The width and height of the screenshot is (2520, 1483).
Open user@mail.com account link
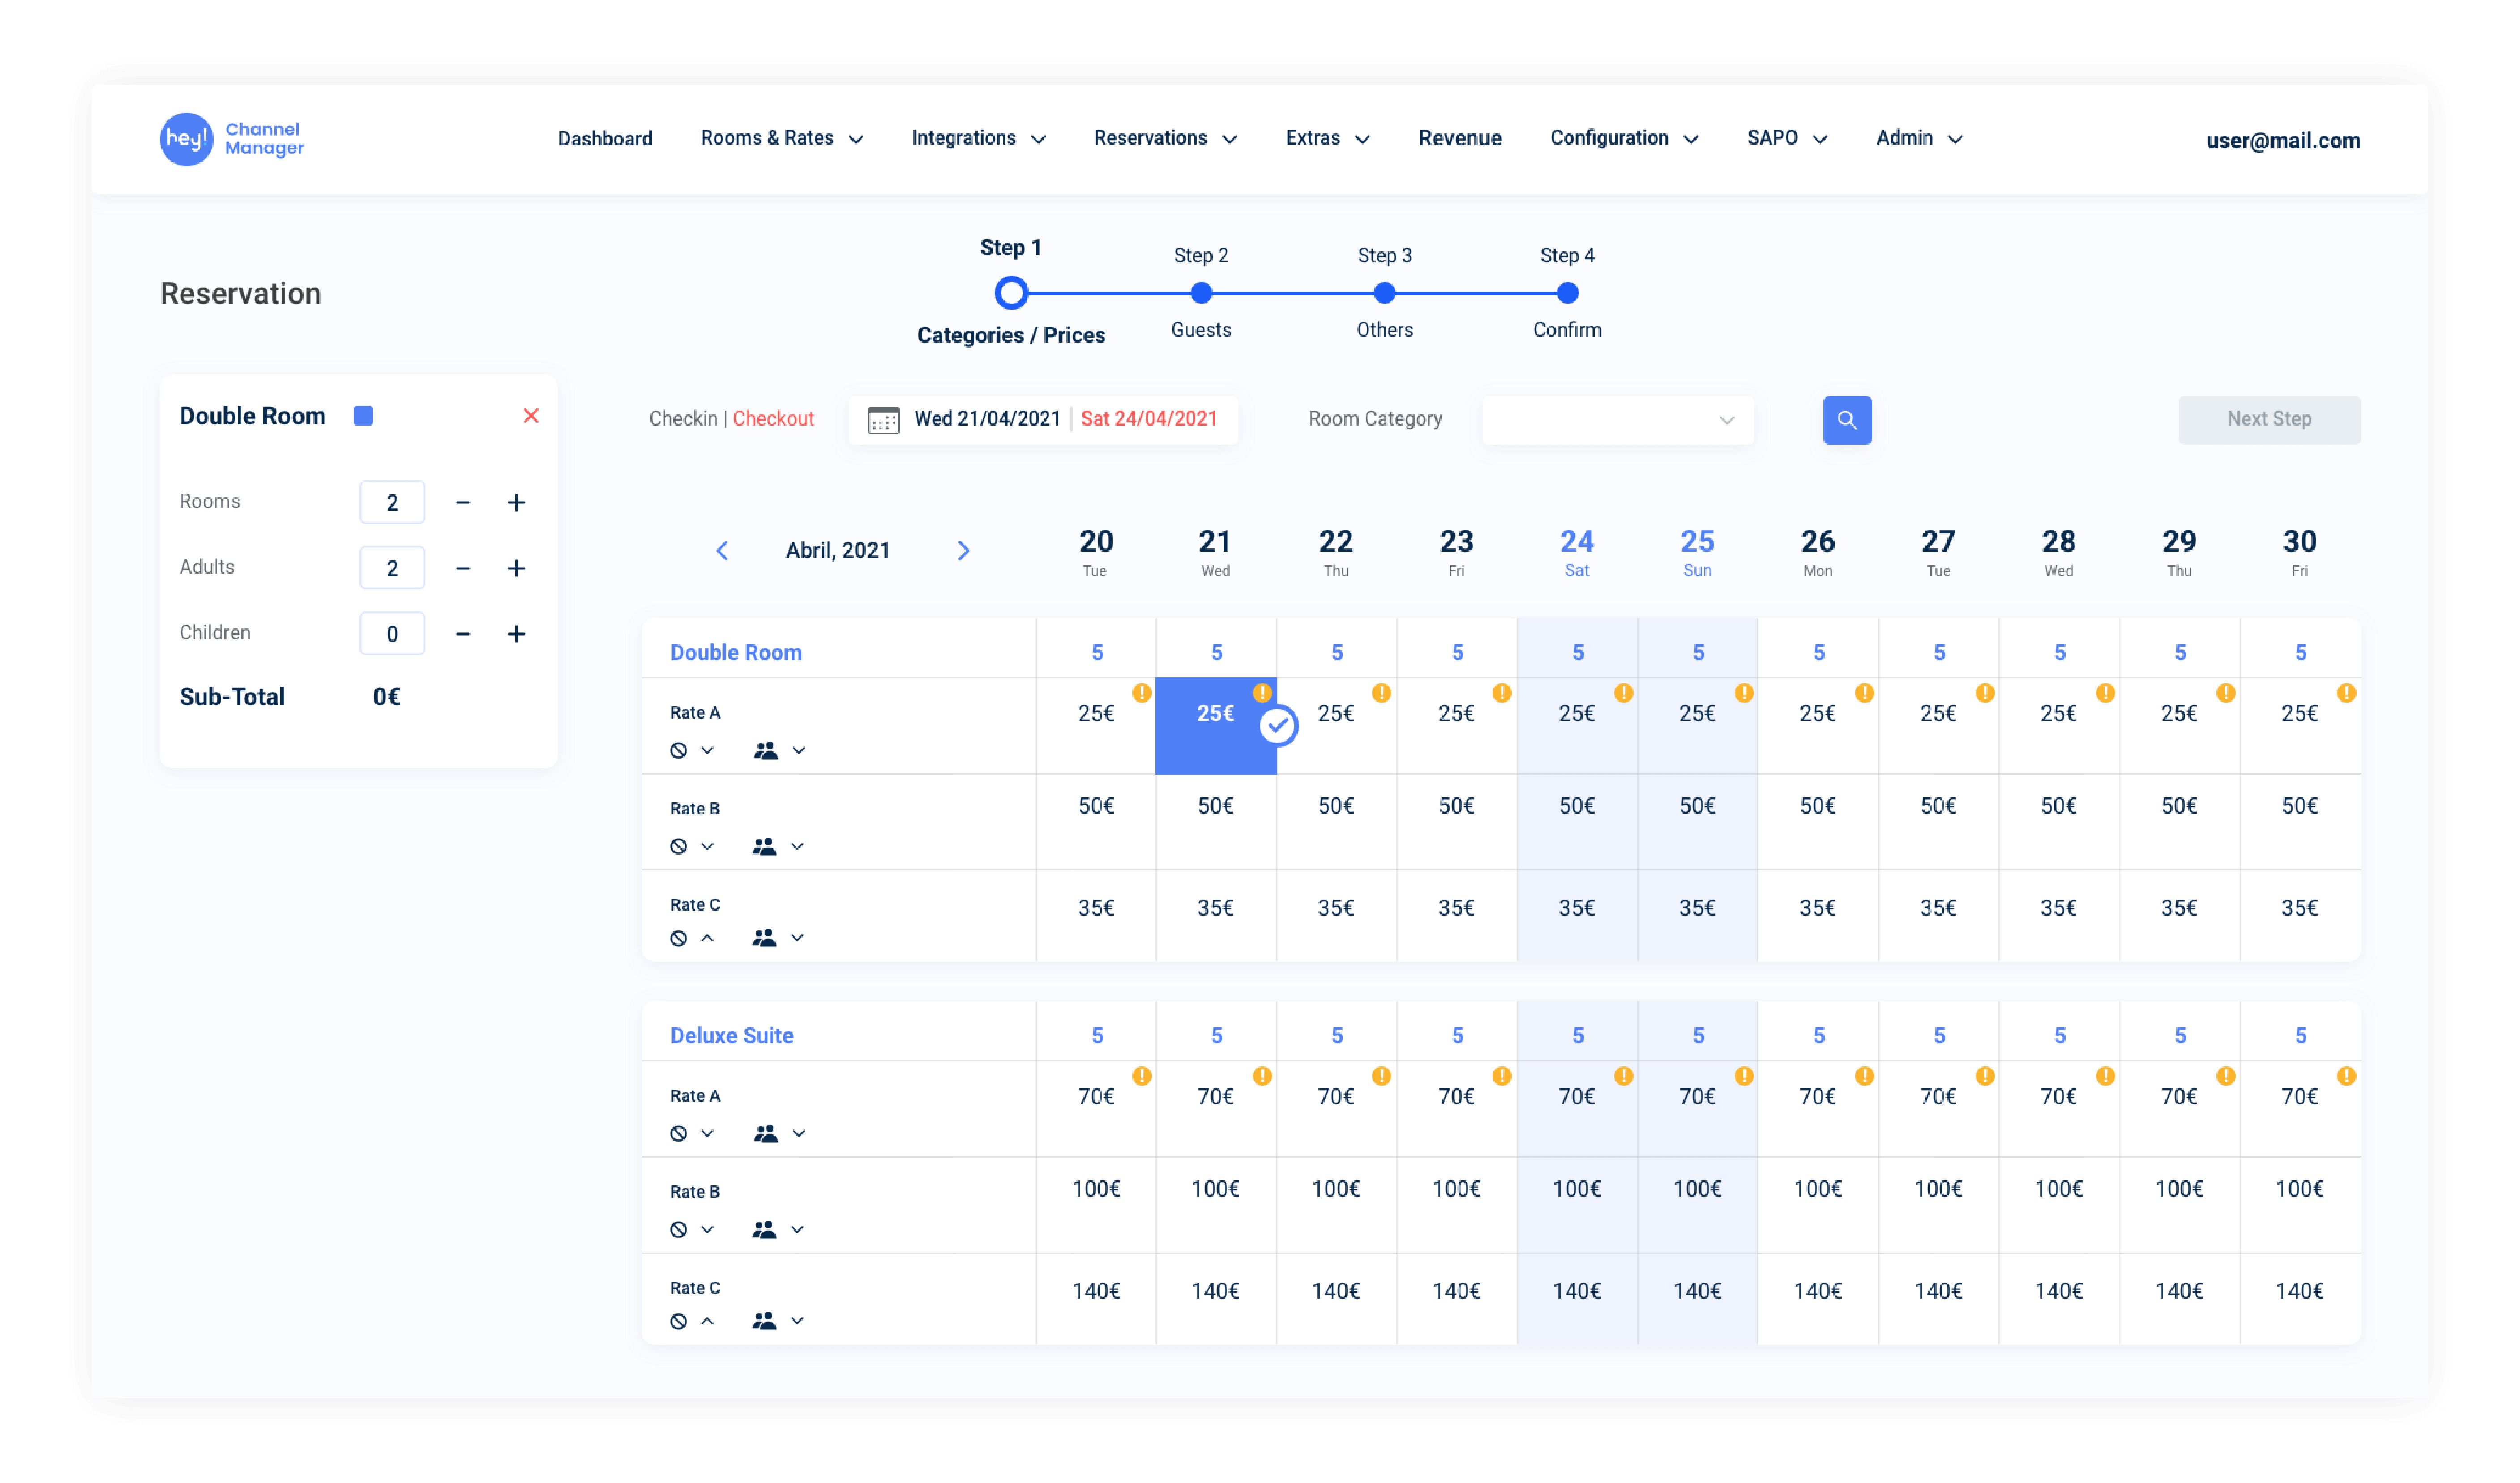(2283, 141)
